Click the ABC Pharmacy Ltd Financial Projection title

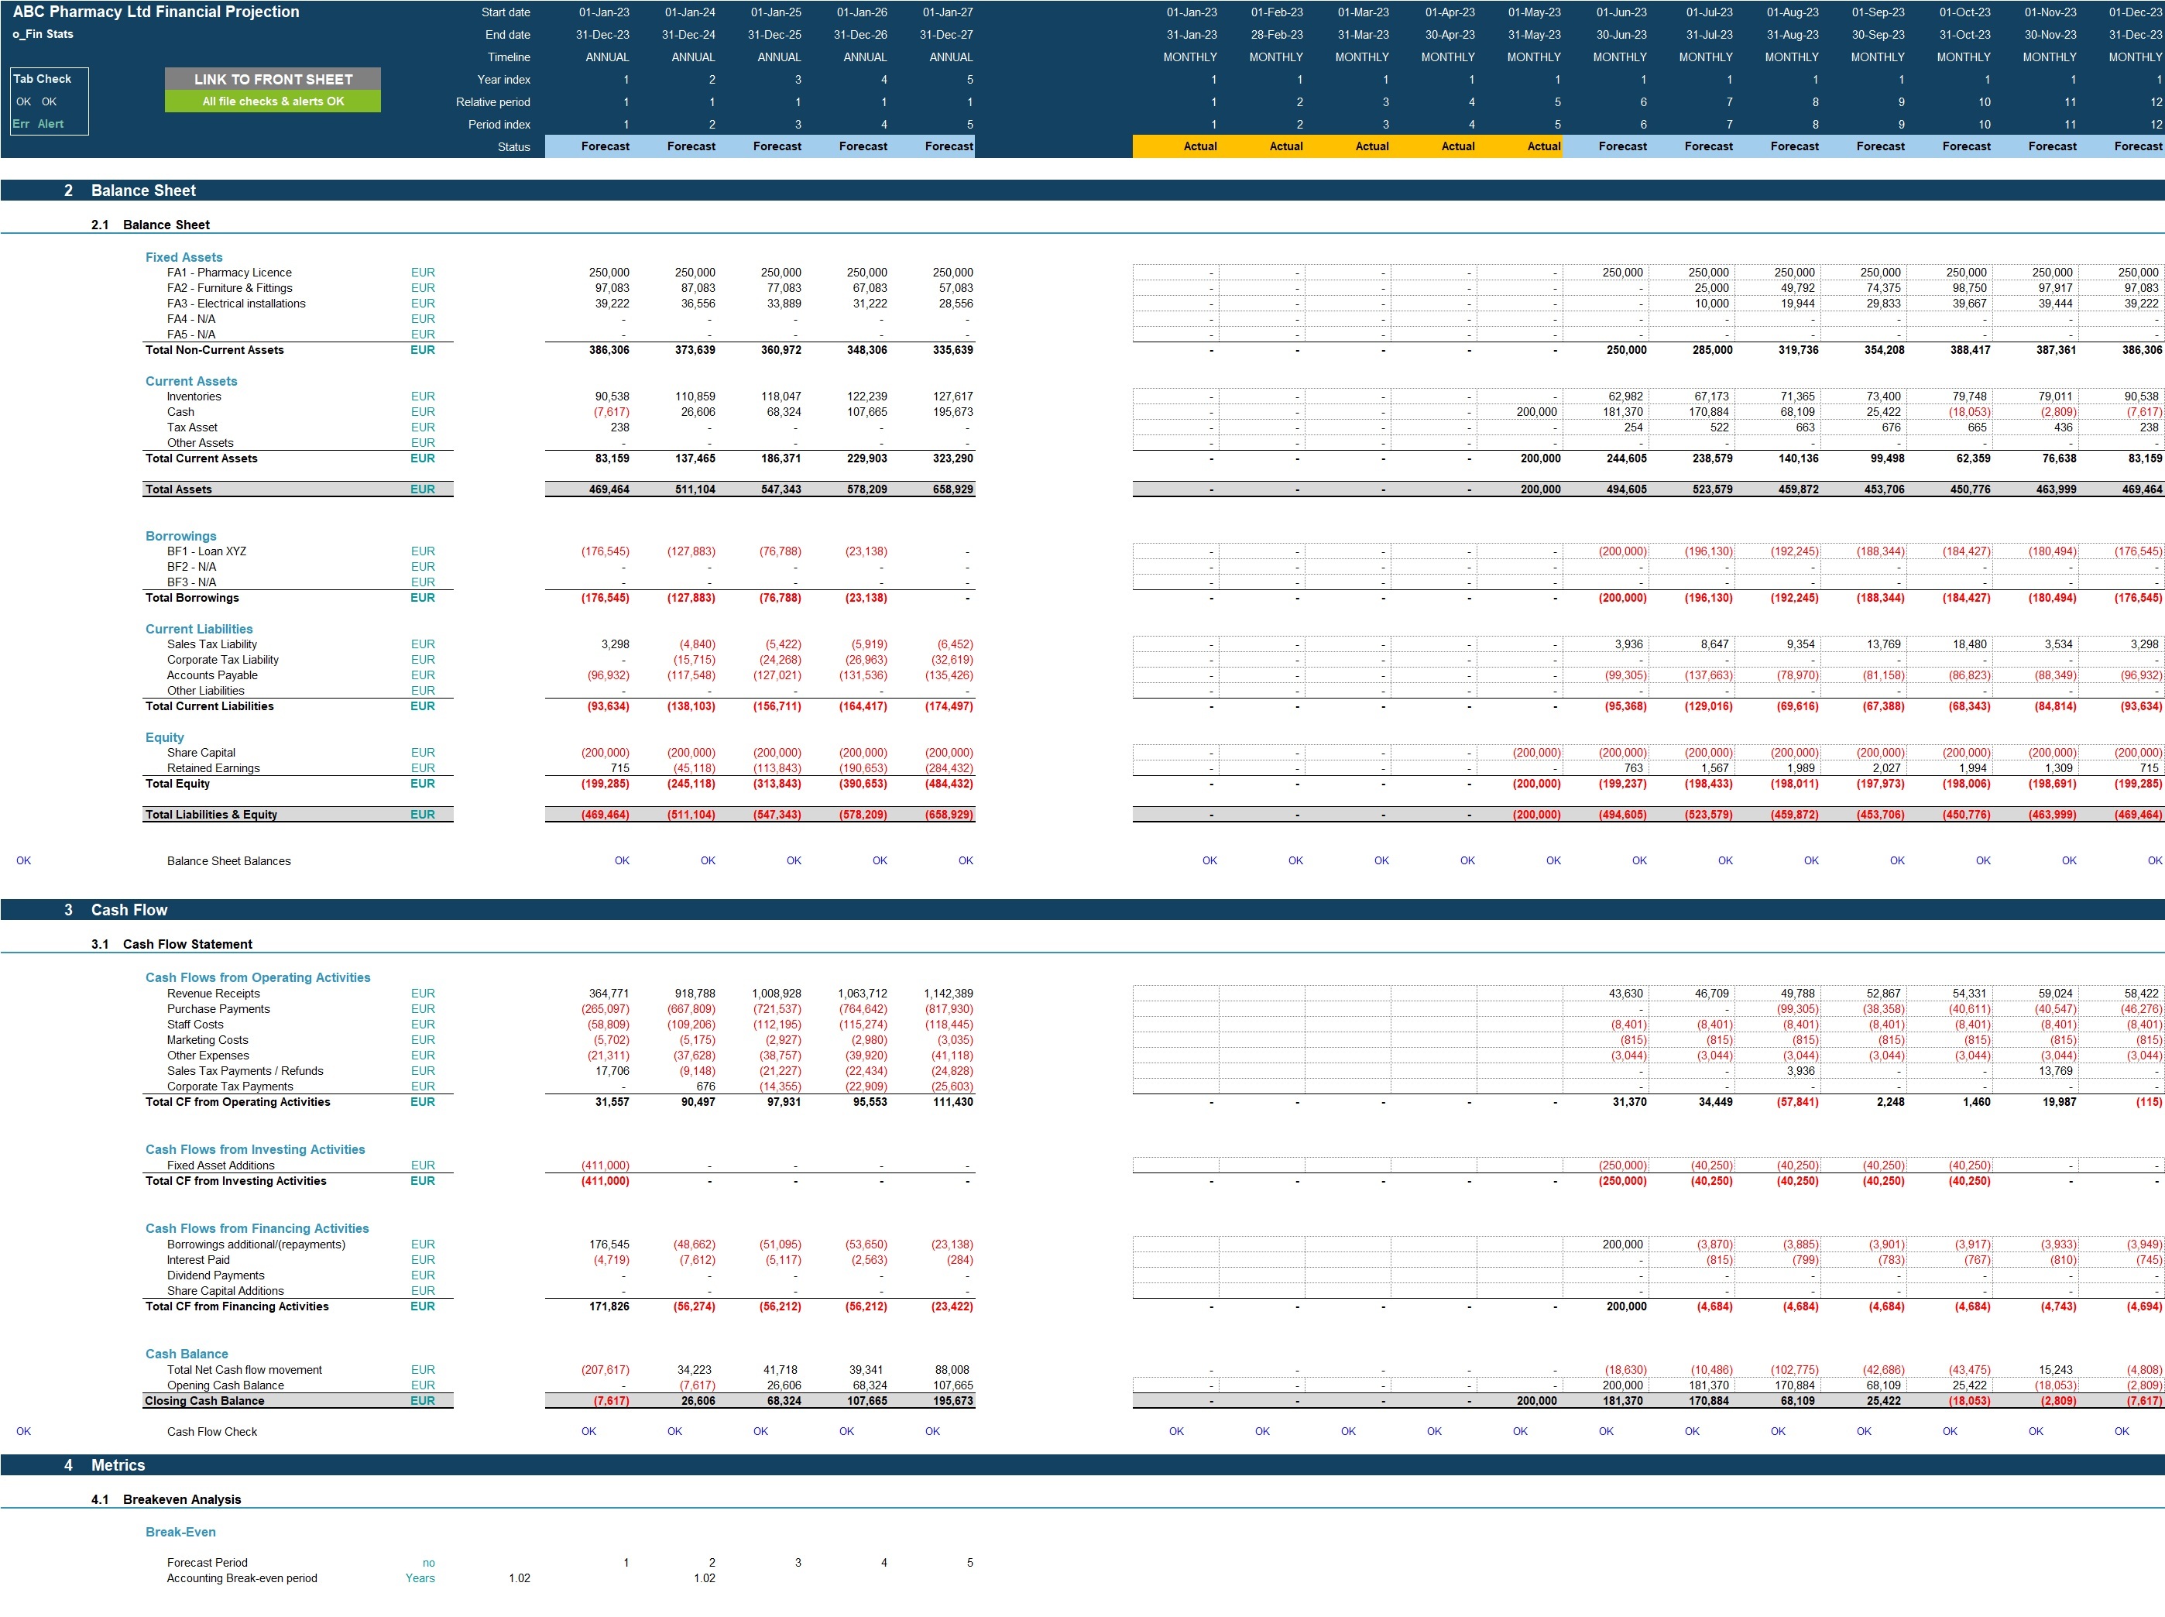click(x=156, y=12)
